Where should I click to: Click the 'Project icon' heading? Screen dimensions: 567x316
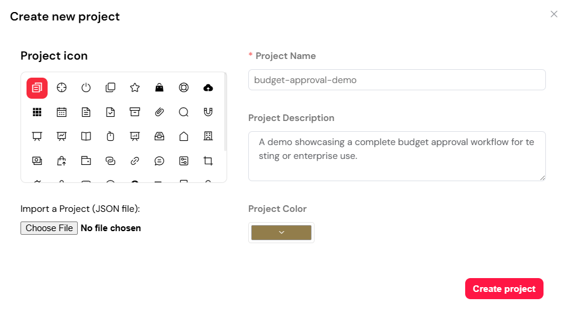coord(54,56)
